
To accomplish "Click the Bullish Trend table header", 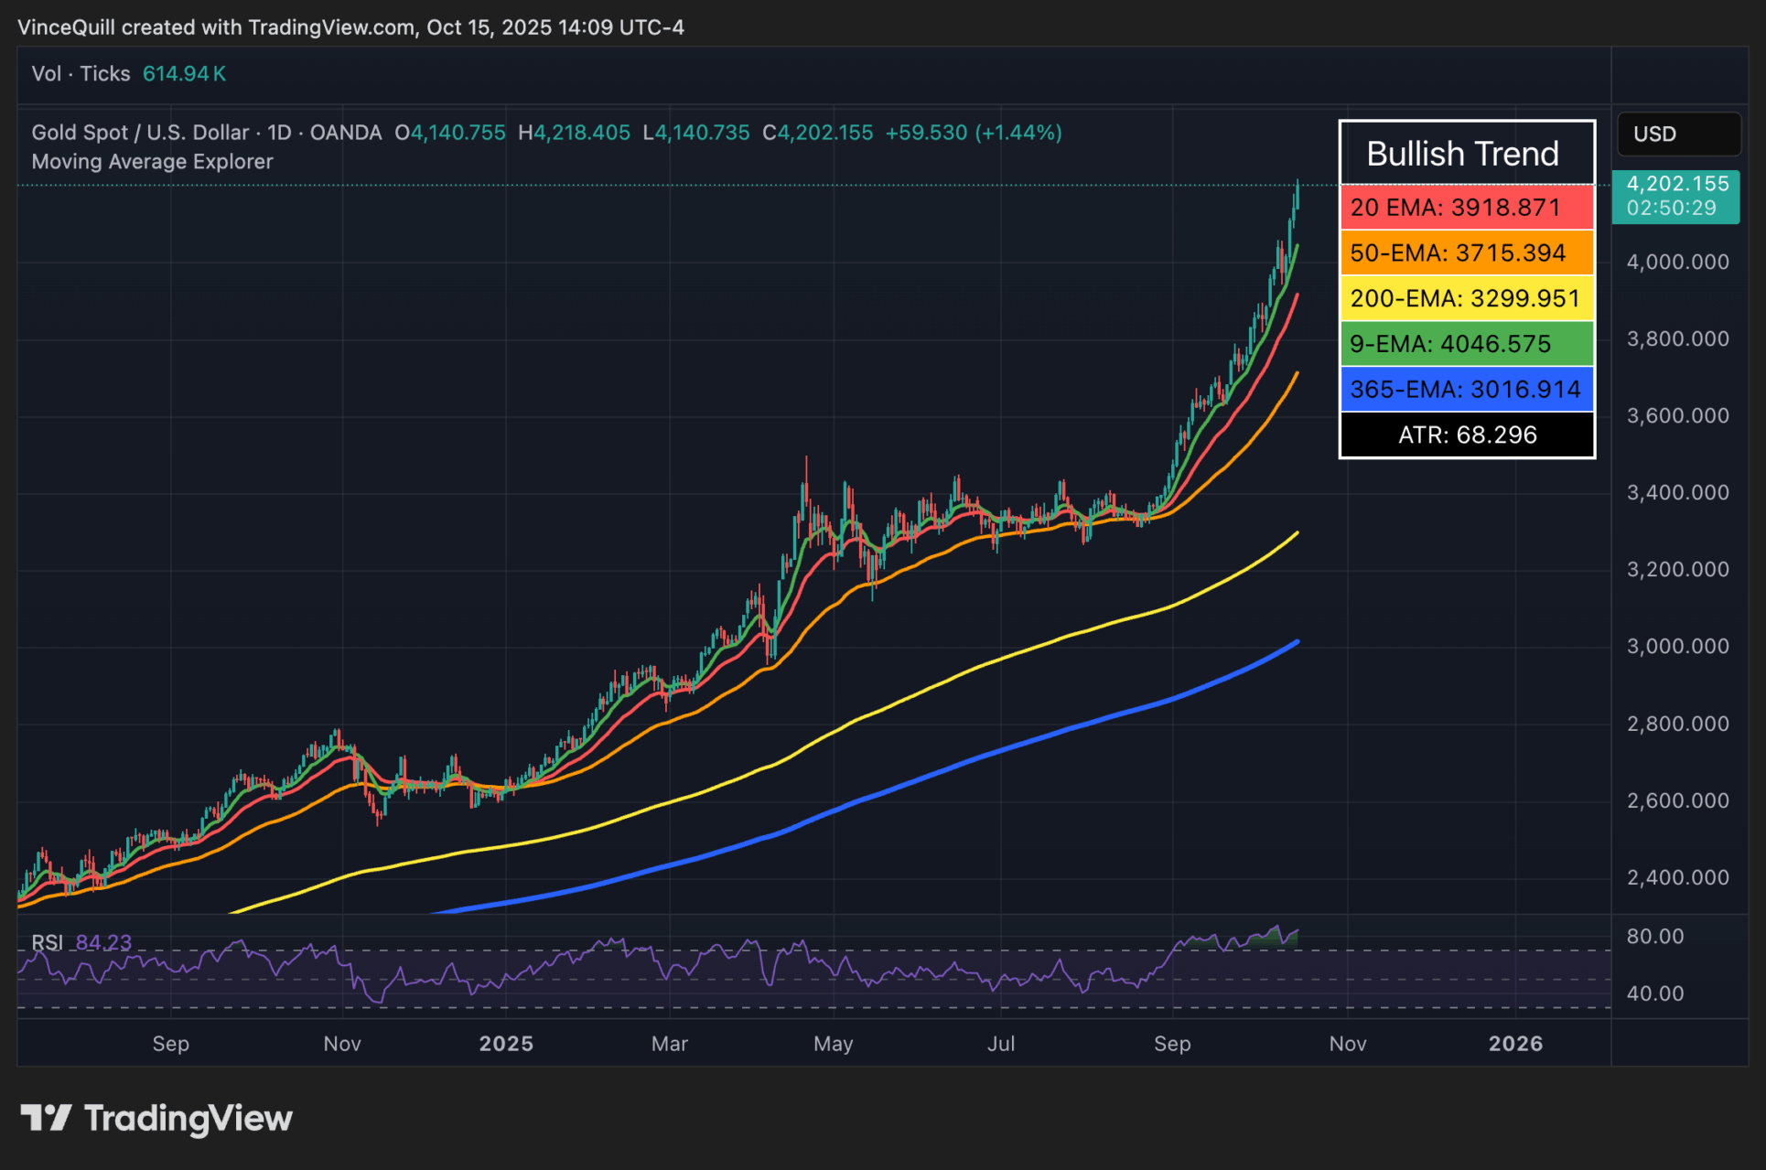I will click(1462, 154).
